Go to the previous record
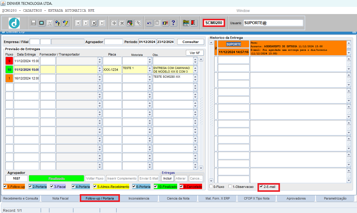The height and width of the screenshot is (213, 357). pyautogui.click(x=86, y=23)
